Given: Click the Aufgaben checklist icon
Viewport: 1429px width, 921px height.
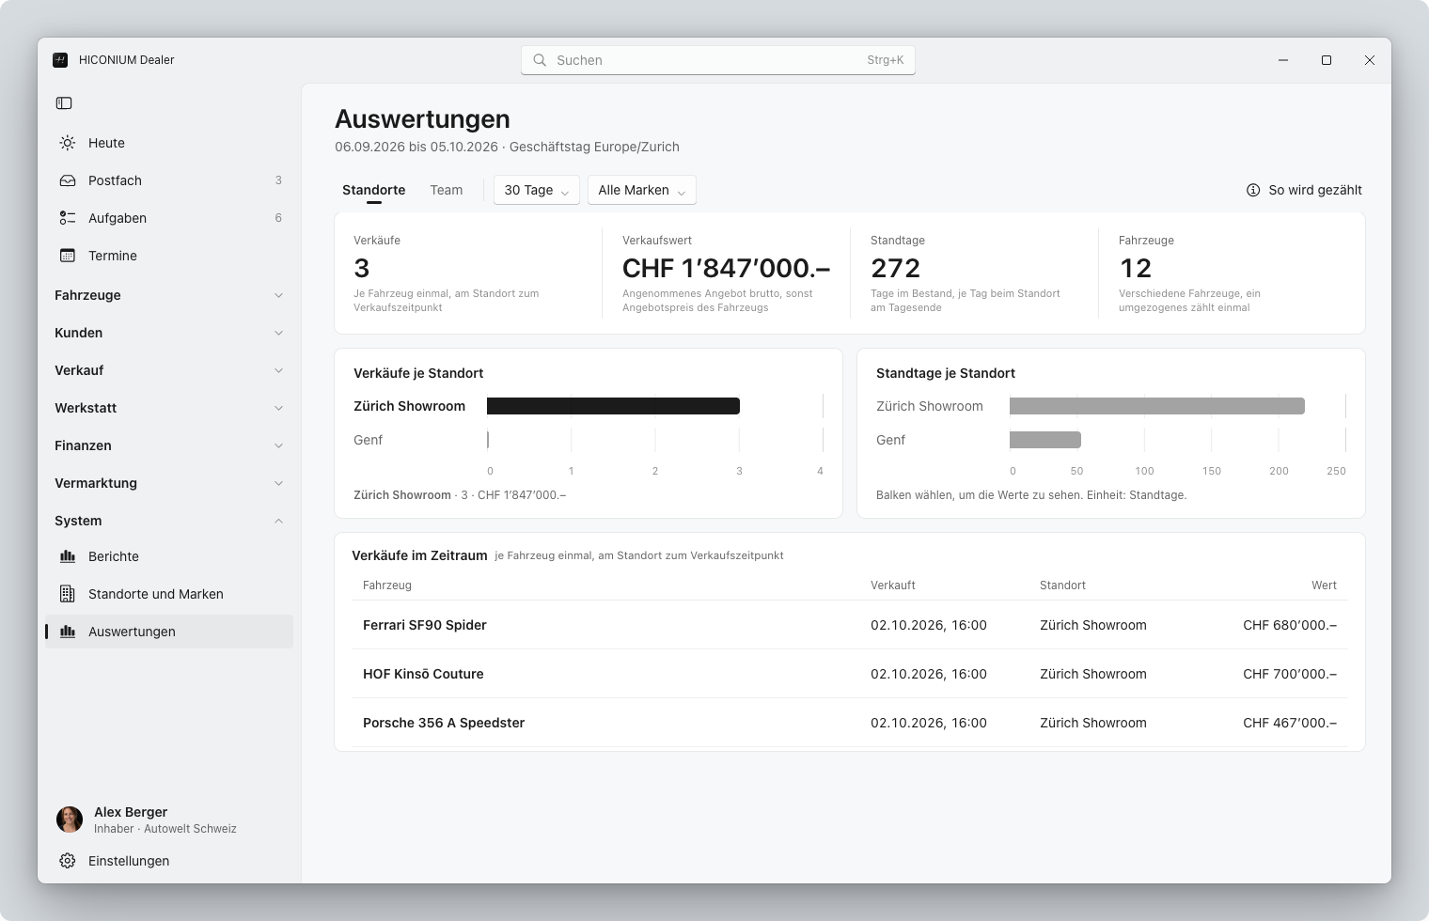Looking at the screenshot, I should pos(68,218).
